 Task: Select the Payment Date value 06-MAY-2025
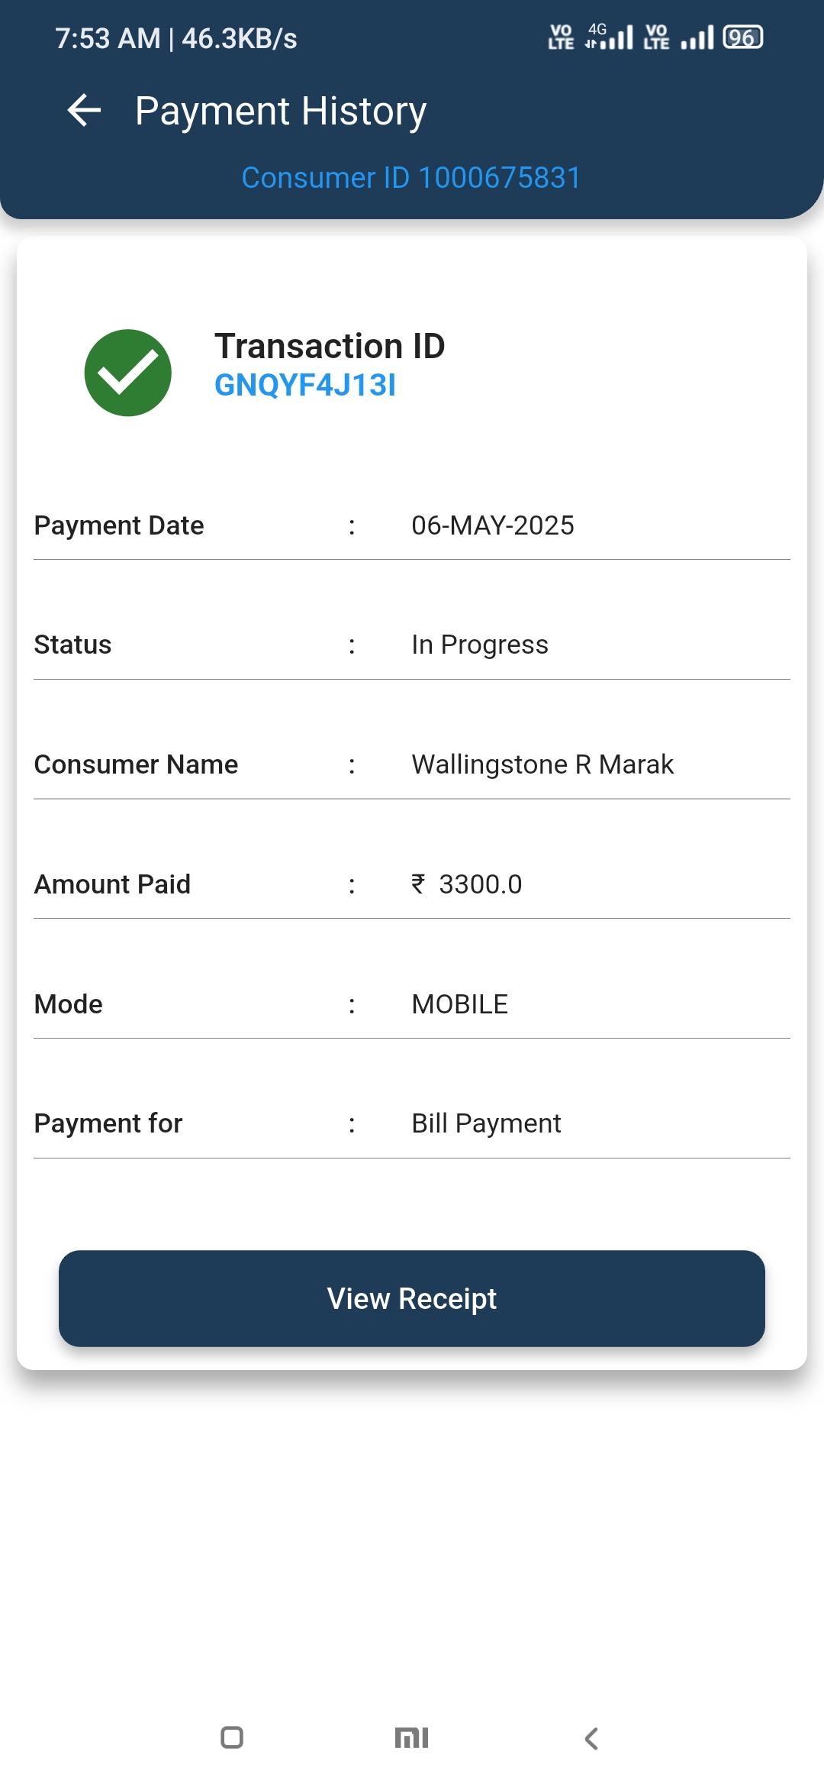[493, 525]
